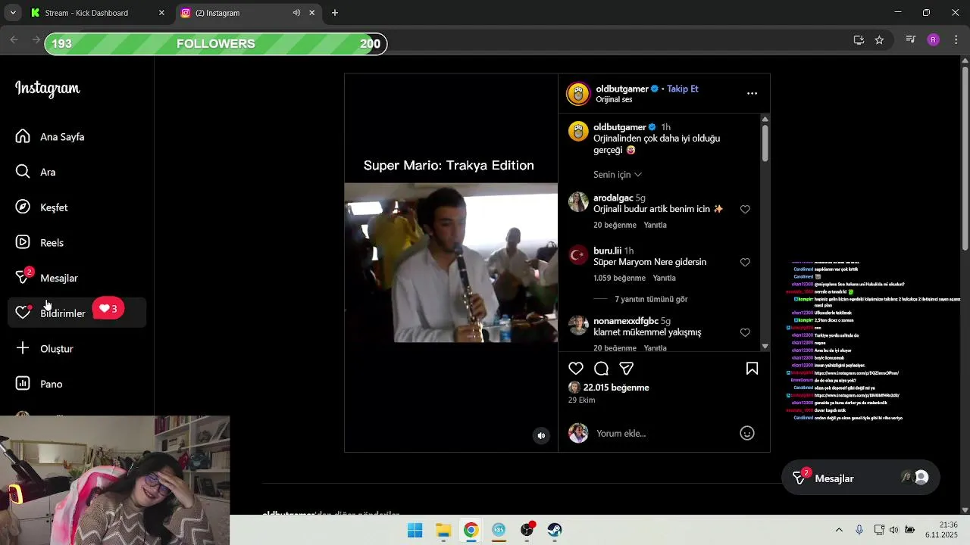
Task: Like buru.lii's comment
Action: pos(745,263)
